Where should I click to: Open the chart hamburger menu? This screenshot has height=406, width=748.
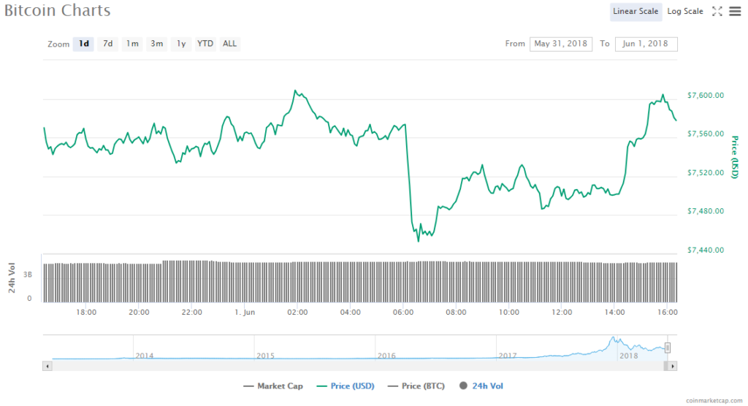(735, 12)
